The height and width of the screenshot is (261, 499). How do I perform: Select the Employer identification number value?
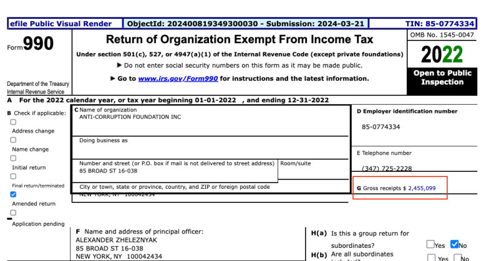pos(380,127)
